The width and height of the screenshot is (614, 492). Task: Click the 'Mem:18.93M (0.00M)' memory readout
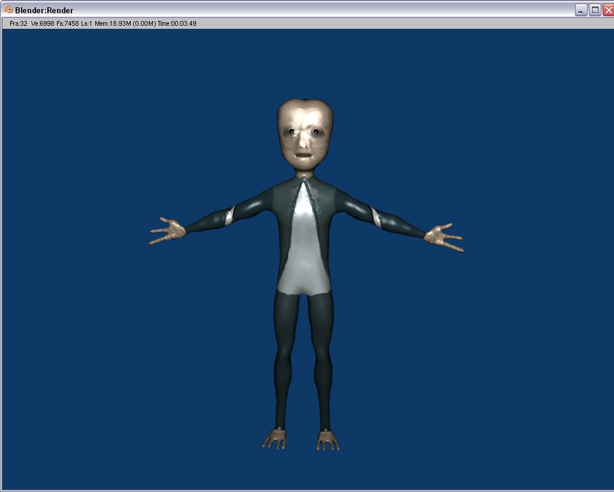tap(125, 23)
